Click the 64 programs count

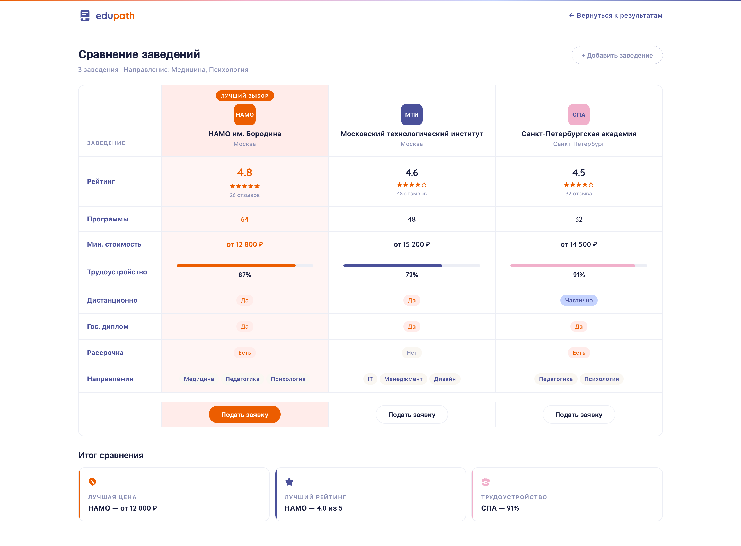coord(245,219)
